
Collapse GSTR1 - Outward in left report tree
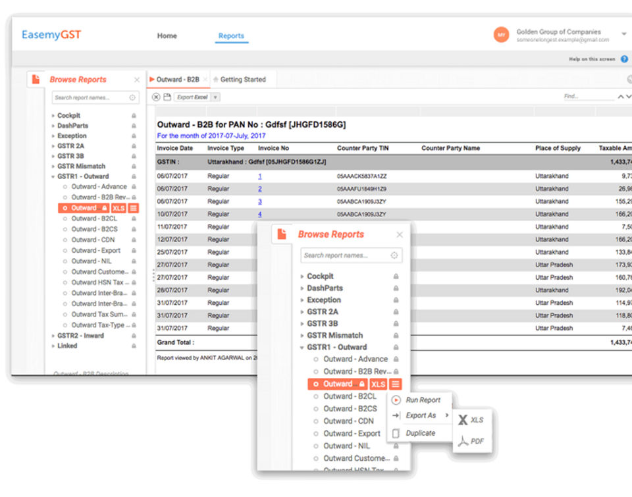(x=53, y=176)
